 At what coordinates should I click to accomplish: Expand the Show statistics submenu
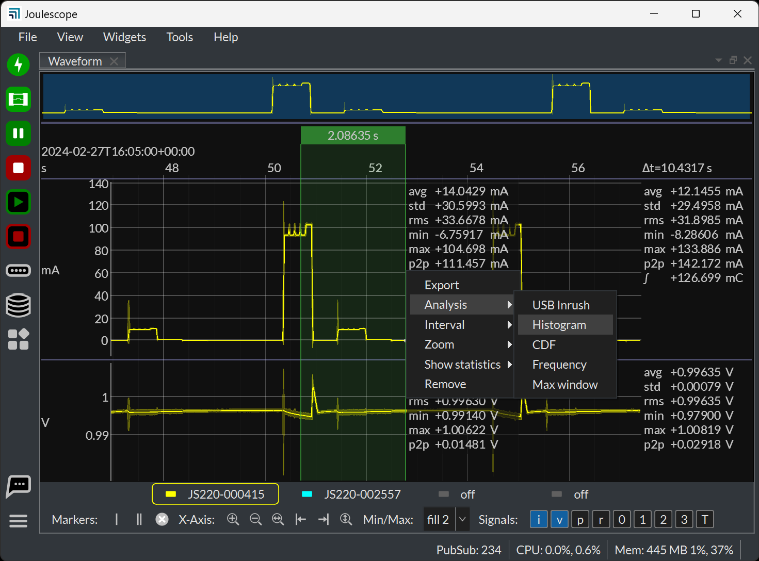click(x=462, y=365)
